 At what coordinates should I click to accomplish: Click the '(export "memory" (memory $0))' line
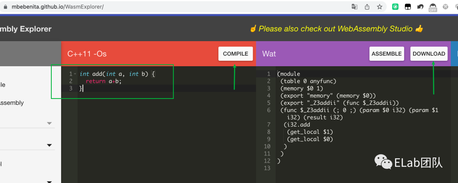pos(328,96)
